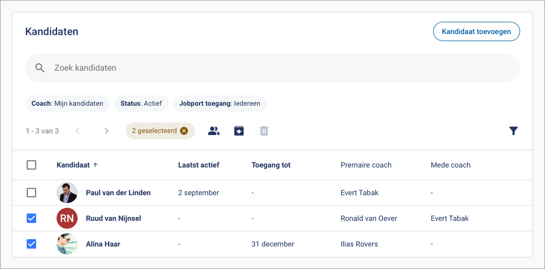Open the Coach: Mijn kandidaten filter
This screenshot has width=545, height=269.
[67, 104]
